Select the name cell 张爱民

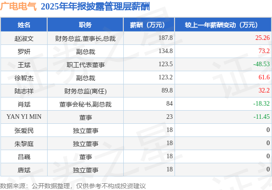coord(24,130)
